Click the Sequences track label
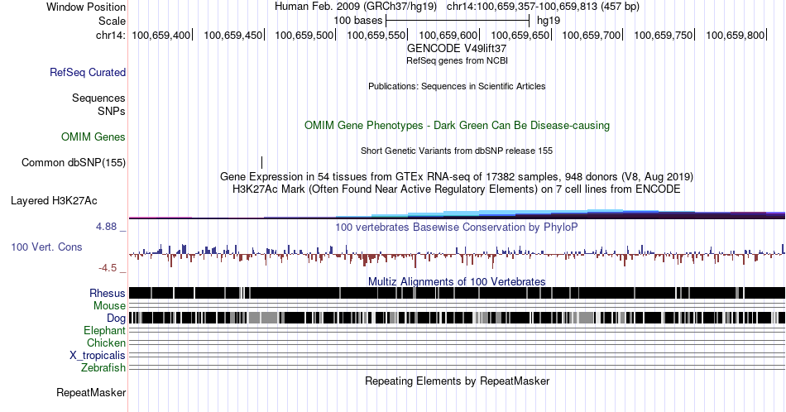Screen dimensions: 786x412 98,98
